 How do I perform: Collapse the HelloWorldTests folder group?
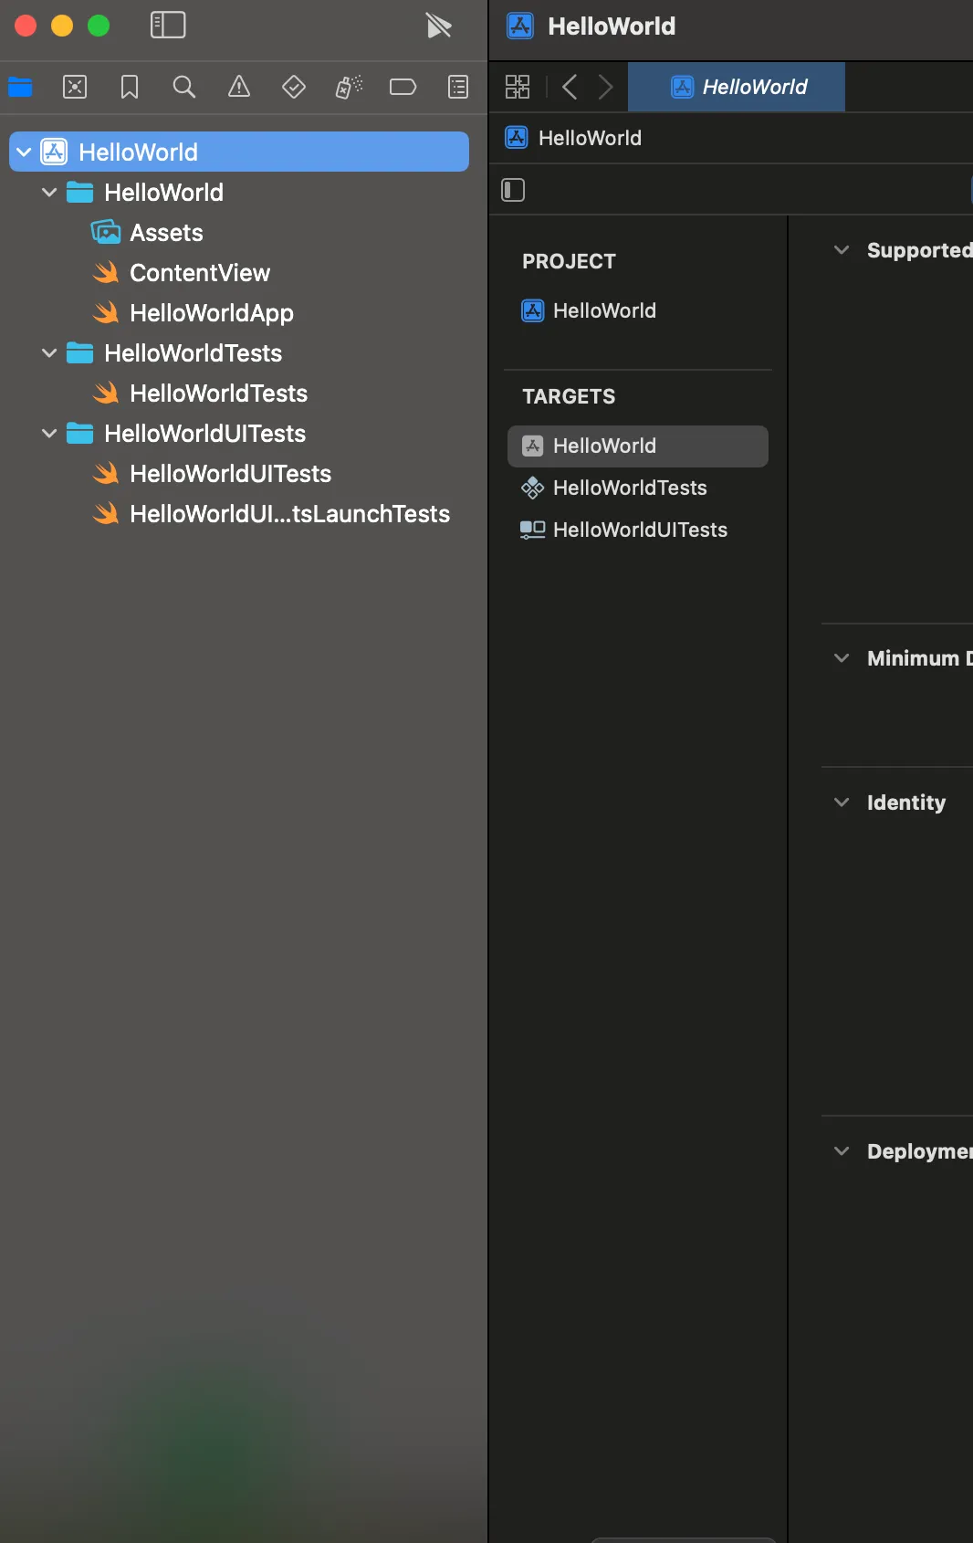click(x=49, y=353)
